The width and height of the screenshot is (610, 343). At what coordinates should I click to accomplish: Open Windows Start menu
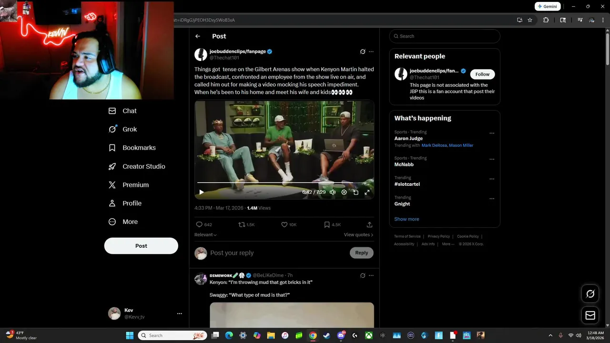coord(130,335)
